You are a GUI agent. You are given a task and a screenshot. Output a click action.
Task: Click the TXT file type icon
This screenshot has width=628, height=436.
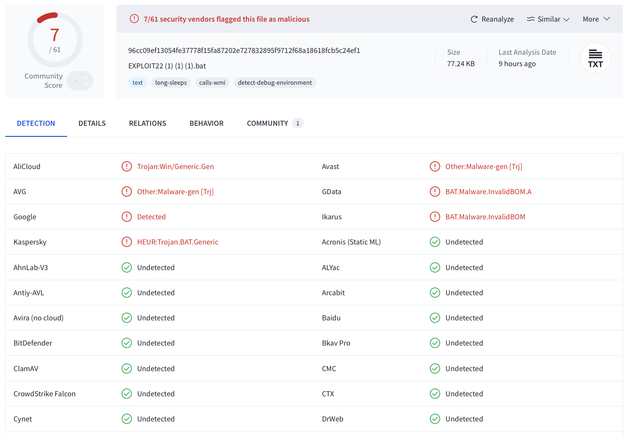click(x=595, y=58)
